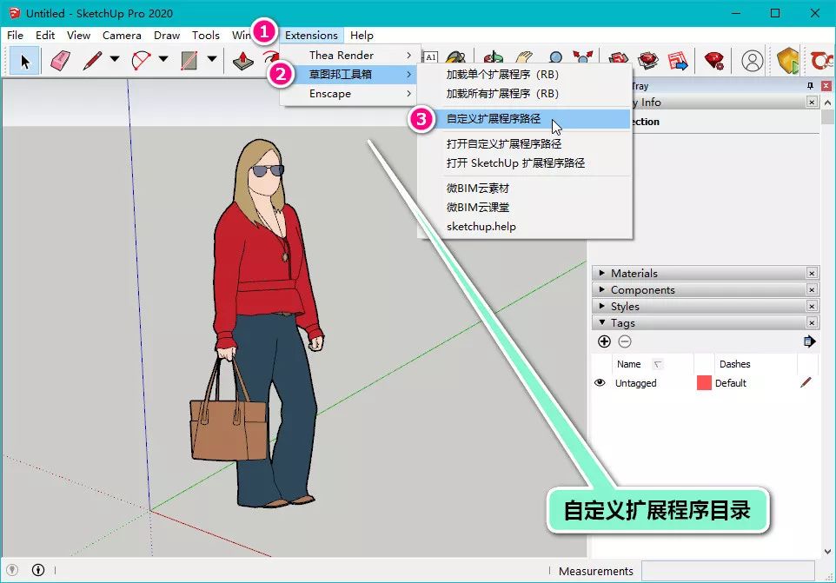Click the Send to LayOut icon
The image size is (836, 583).
[678, 61]
